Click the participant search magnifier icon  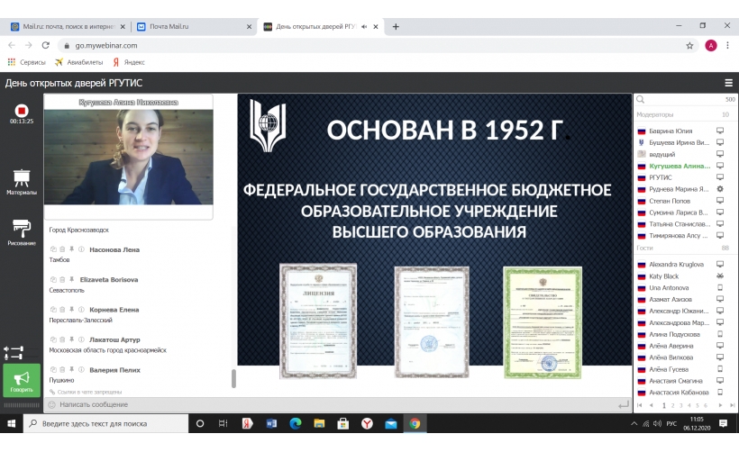(640, 99)
